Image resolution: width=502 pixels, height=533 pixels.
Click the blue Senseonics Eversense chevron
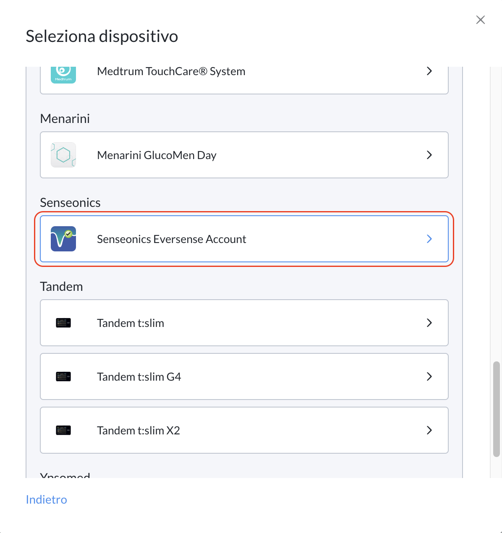429,239
